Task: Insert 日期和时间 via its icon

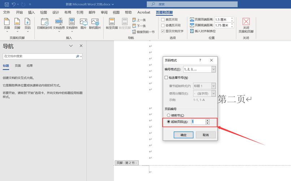Action: tap(44, 22)
